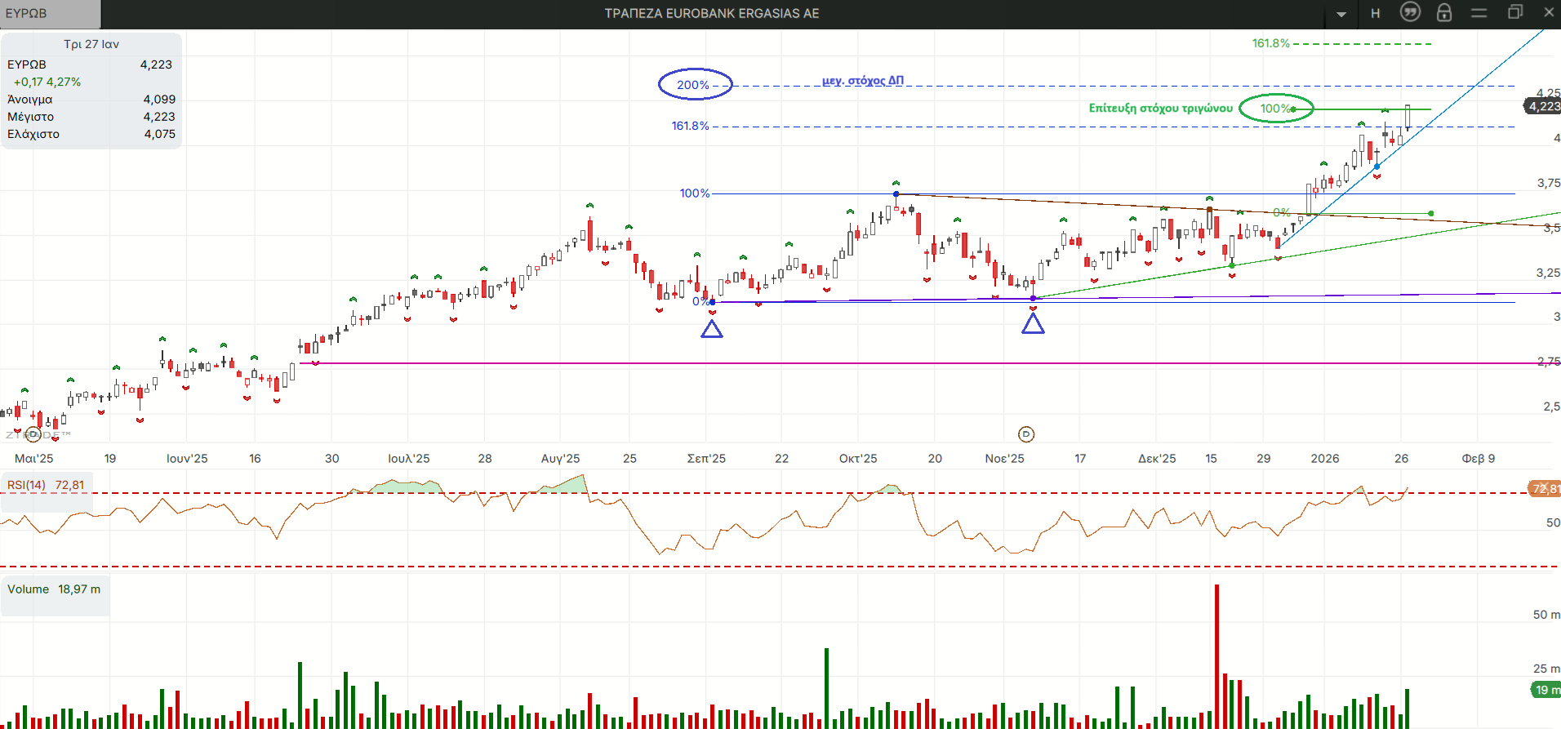Click the 'Επίτευξη στόχου τριγώνου' annotation text
The image size is (1561, 729).
(1160, 108)
